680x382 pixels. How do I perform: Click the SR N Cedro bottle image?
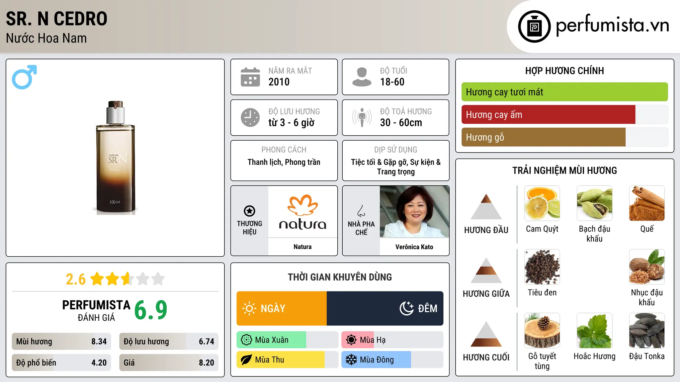[x=115, y=158]
